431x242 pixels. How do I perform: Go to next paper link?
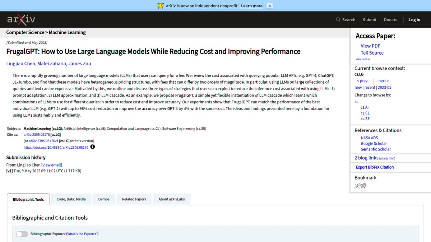coord(384,81)
